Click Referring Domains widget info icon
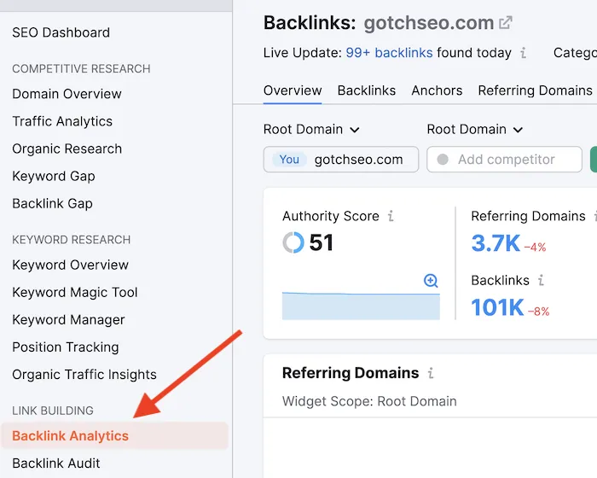The width and height of the screenshot is (597, 478). pyautogui.click(x=431, y=373)
